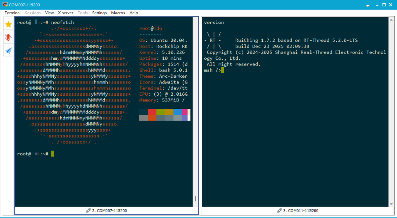The height and width of the screenshot is (218, 397).
Task: Click the MobaXterm app icon in title bar
Action: tap(5, 5)
